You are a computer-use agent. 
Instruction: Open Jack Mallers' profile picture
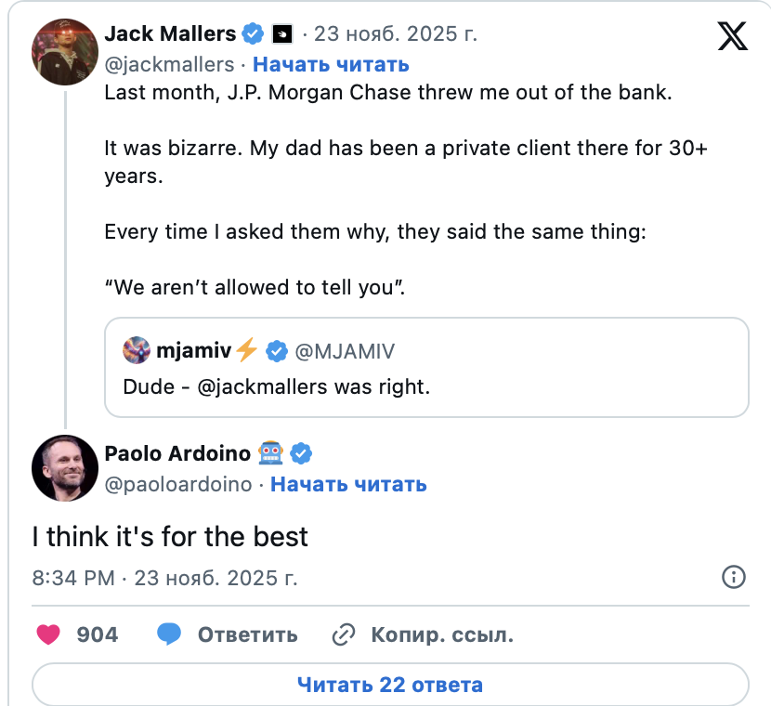64,50
